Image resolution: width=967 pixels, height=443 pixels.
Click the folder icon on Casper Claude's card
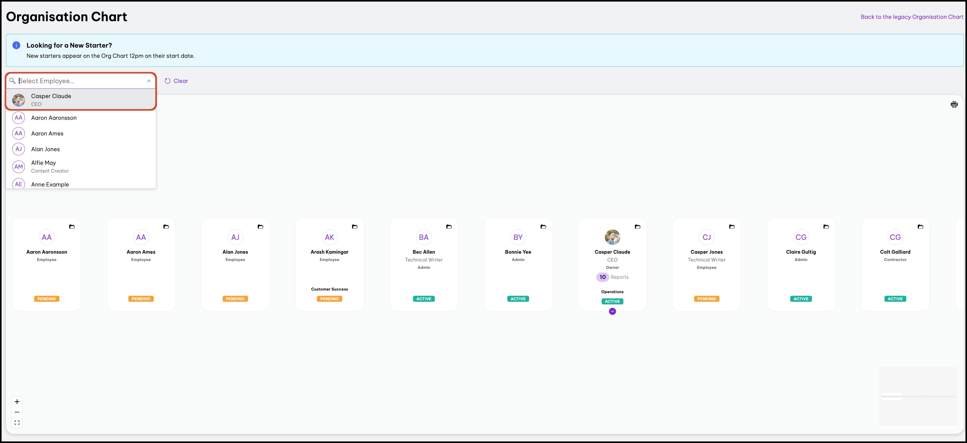pos(637,227)
